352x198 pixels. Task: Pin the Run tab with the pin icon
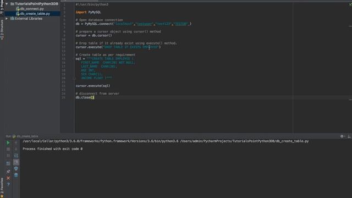[8, 172]
